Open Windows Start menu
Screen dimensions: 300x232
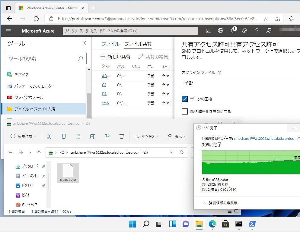132,224
